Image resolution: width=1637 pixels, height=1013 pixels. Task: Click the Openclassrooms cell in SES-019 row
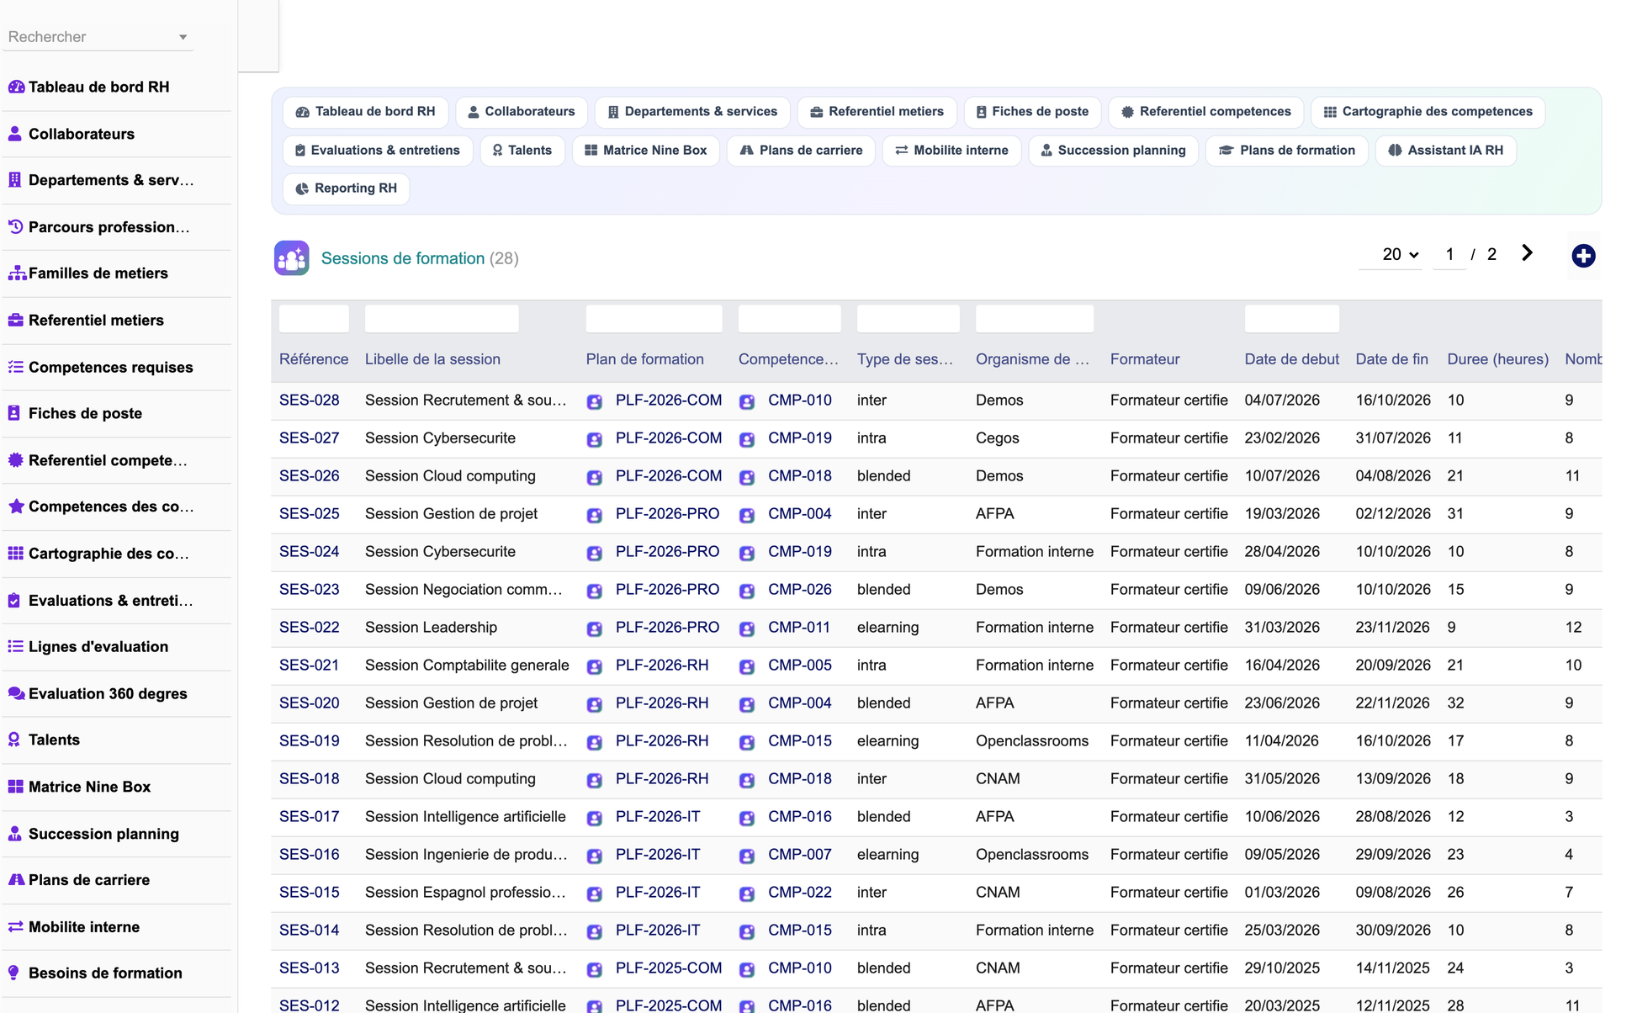(x=1032, y=741)
